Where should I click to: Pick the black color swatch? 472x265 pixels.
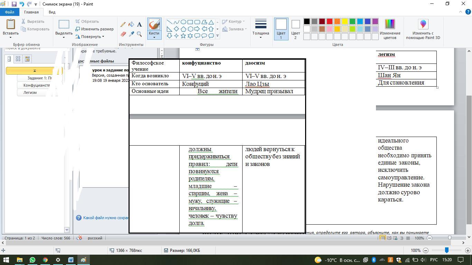point(307,21)
